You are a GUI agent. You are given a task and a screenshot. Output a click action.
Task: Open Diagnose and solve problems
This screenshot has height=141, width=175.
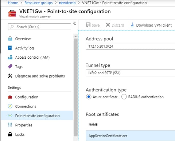40,76
